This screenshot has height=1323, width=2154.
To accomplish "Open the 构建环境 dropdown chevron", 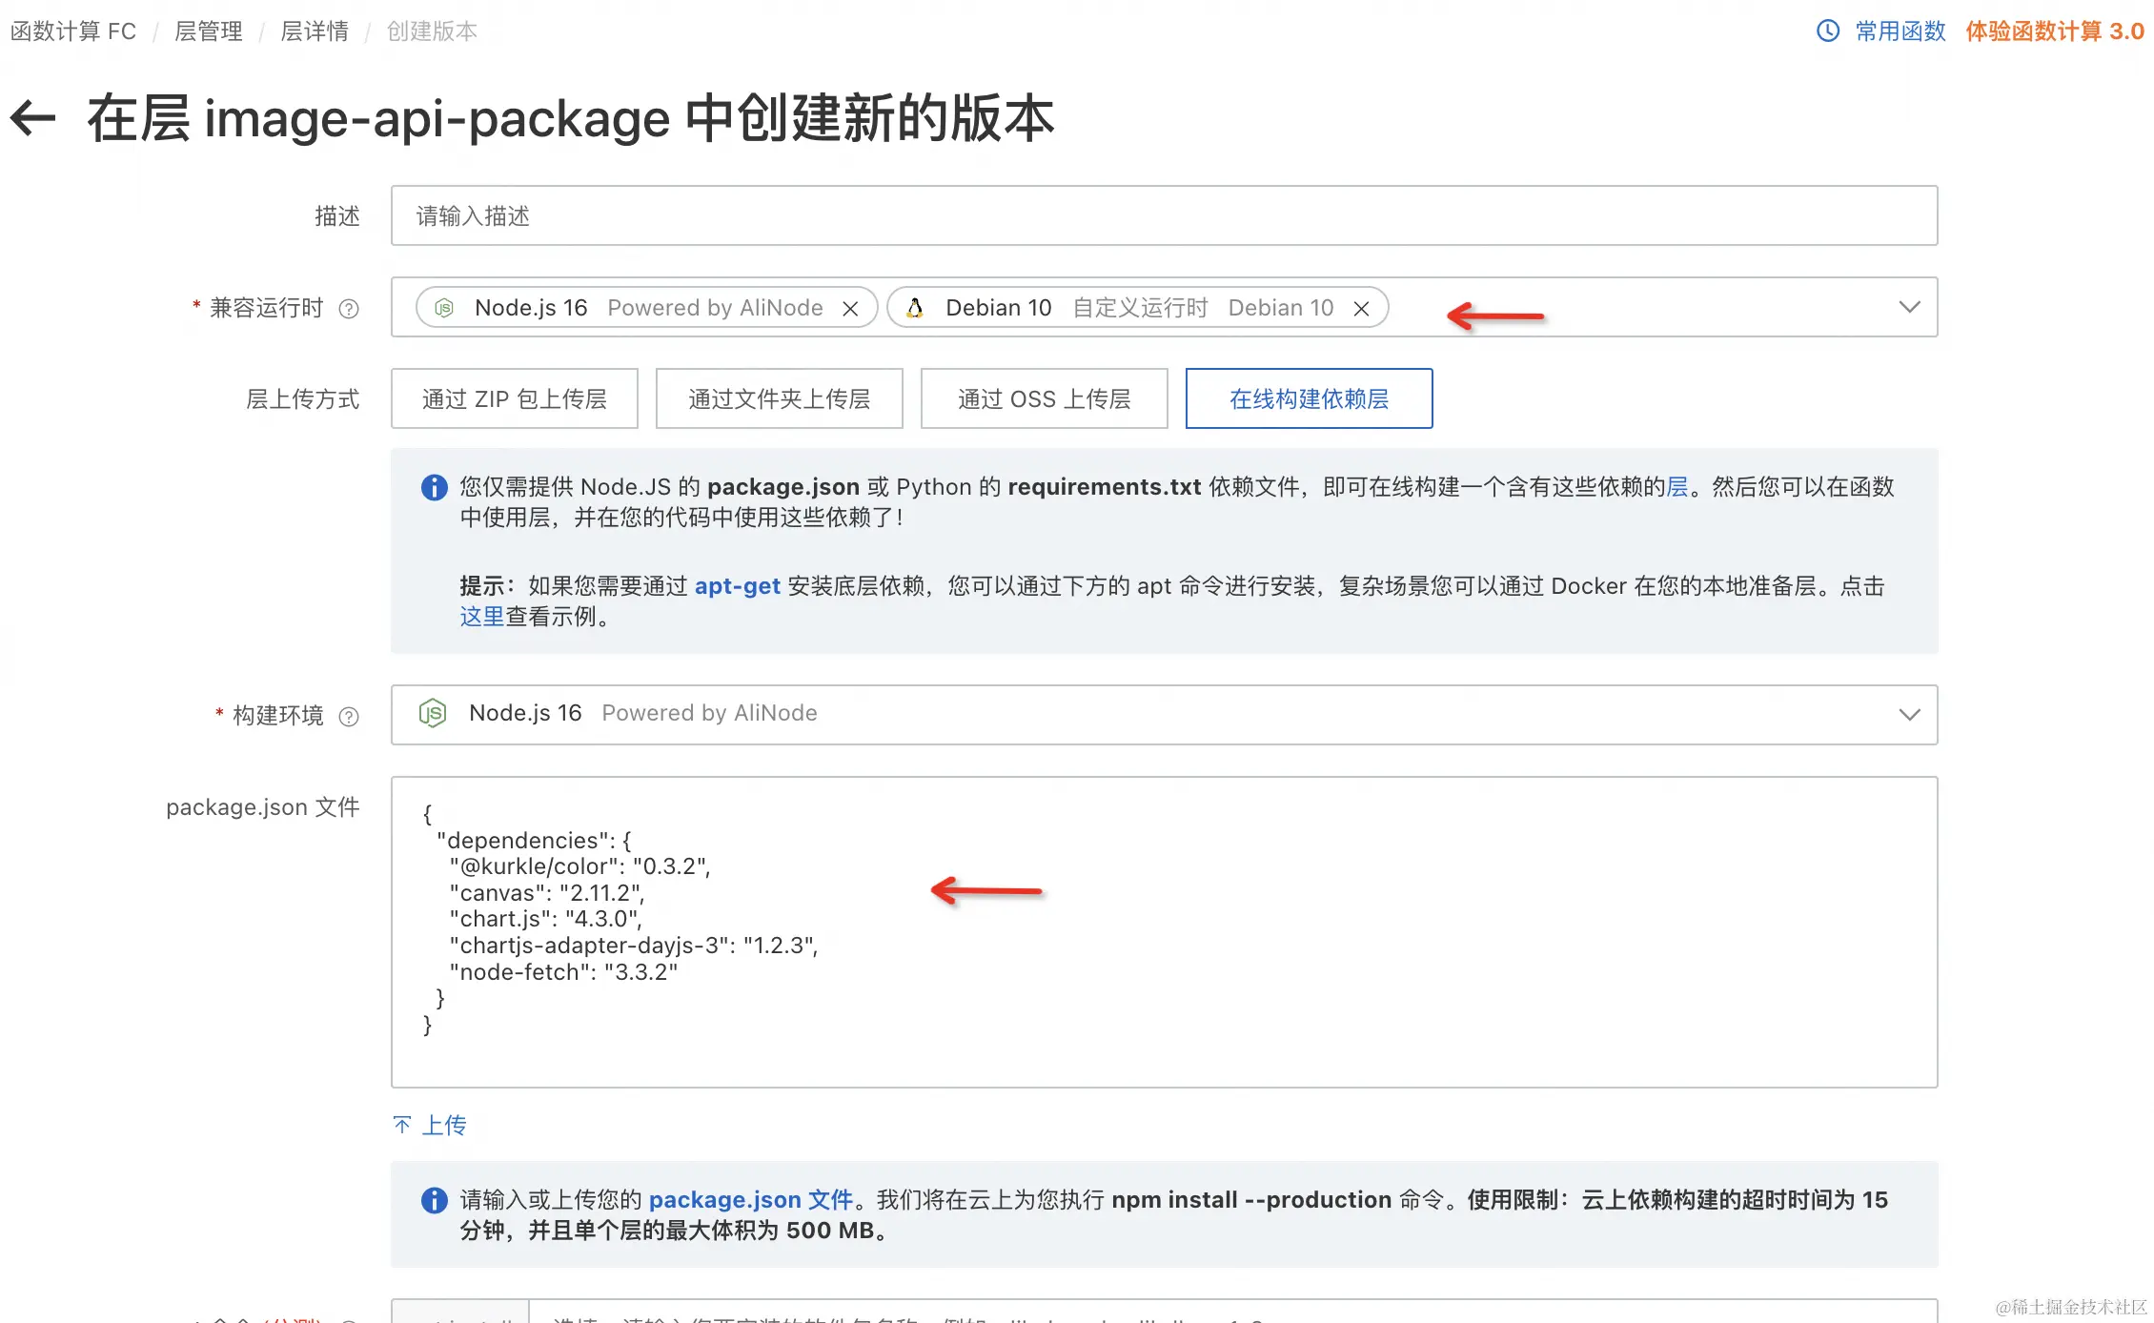I will [1908, 715].
